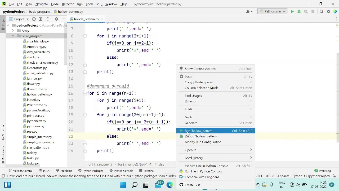This screenshot has width=339, height=191.
Task: Open Go To submenu
Action: pos(216,117)
